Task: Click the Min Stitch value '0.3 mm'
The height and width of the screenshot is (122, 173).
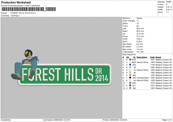Action: (140, 47)
